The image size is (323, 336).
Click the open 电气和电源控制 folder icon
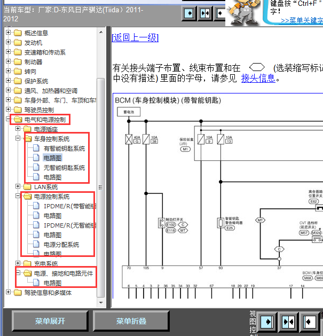(18, 119)
